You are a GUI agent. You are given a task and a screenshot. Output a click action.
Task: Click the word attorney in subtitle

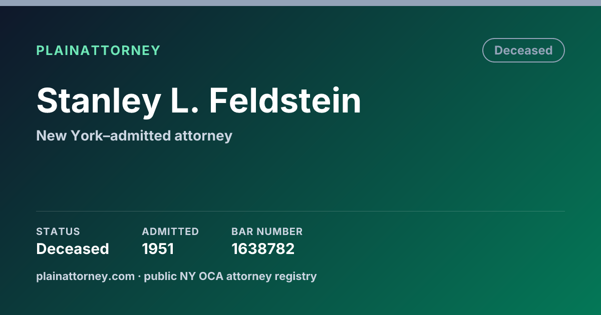pos(203,135)
